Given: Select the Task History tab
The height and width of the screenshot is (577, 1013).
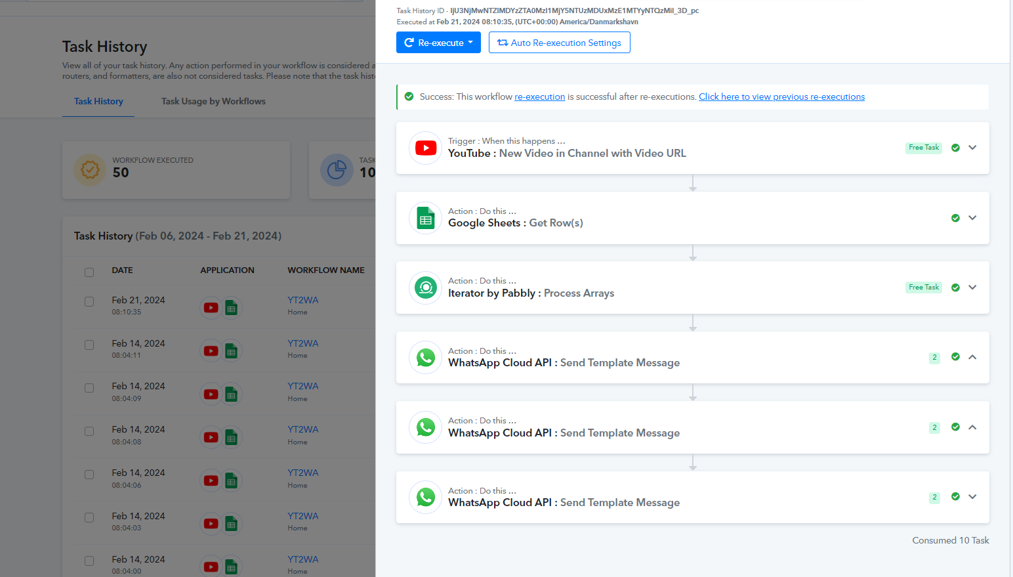Looking at the screenshot, I should pos(98,101).
